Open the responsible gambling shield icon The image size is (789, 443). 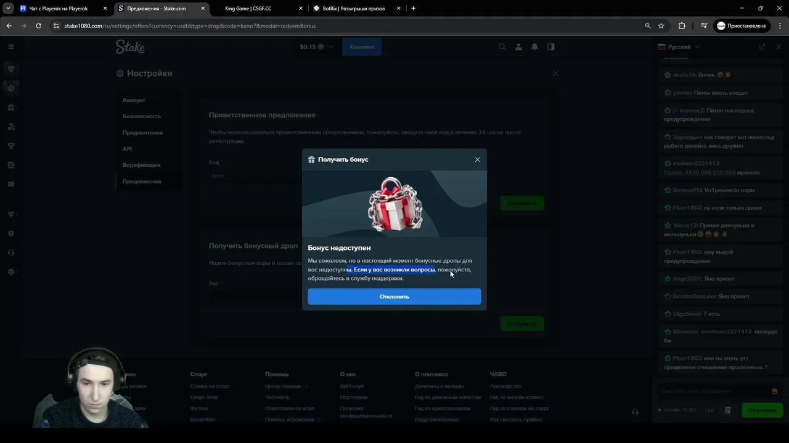[10, 233]
